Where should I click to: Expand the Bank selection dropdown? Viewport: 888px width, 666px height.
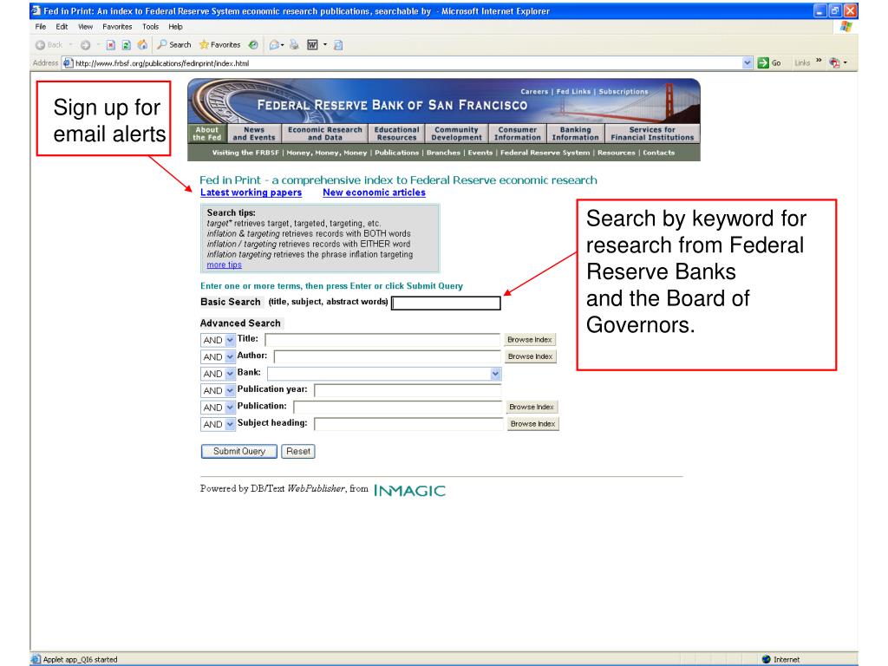[x=495, y=374]
